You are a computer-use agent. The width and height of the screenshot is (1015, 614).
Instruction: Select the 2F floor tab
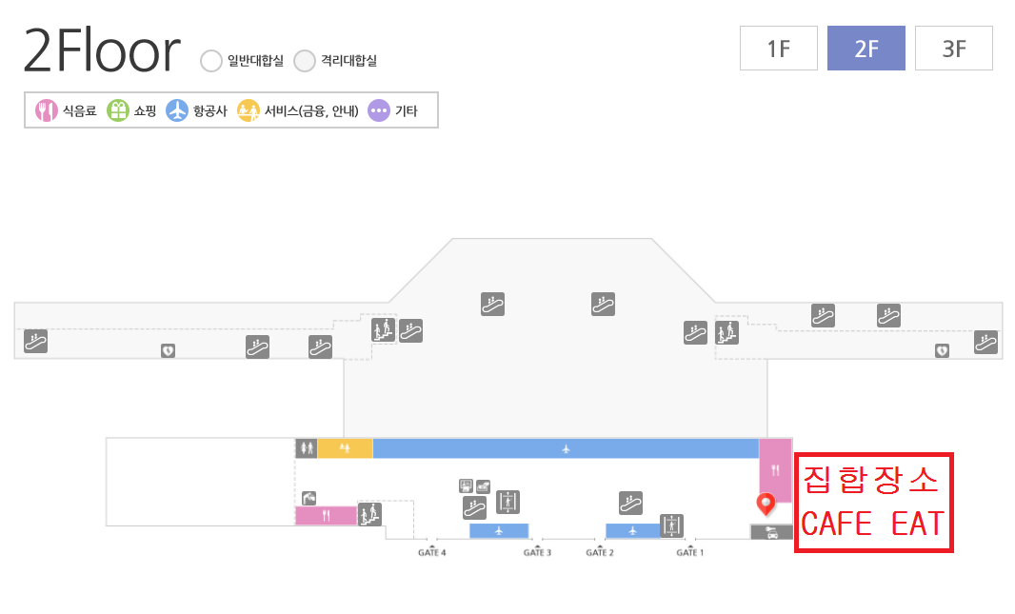(866, 49)
